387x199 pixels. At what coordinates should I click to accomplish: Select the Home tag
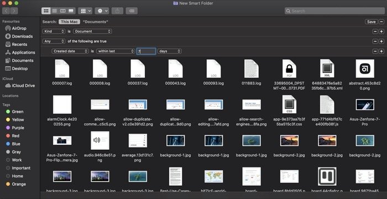[14, 176]
